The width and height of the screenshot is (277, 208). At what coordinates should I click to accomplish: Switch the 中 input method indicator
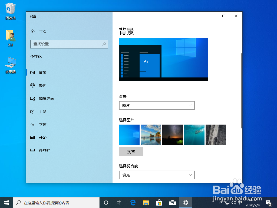[240, 203]
